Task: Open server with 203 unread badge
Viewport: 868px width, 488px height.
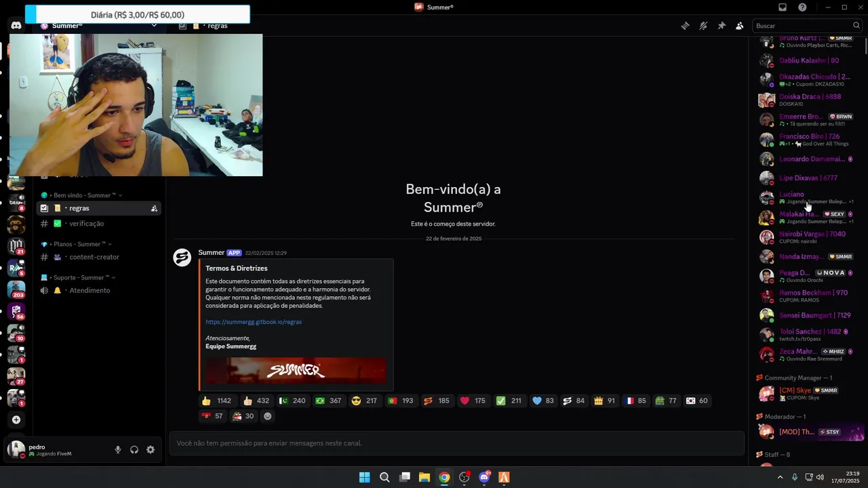Action: (x=16, y=289)
